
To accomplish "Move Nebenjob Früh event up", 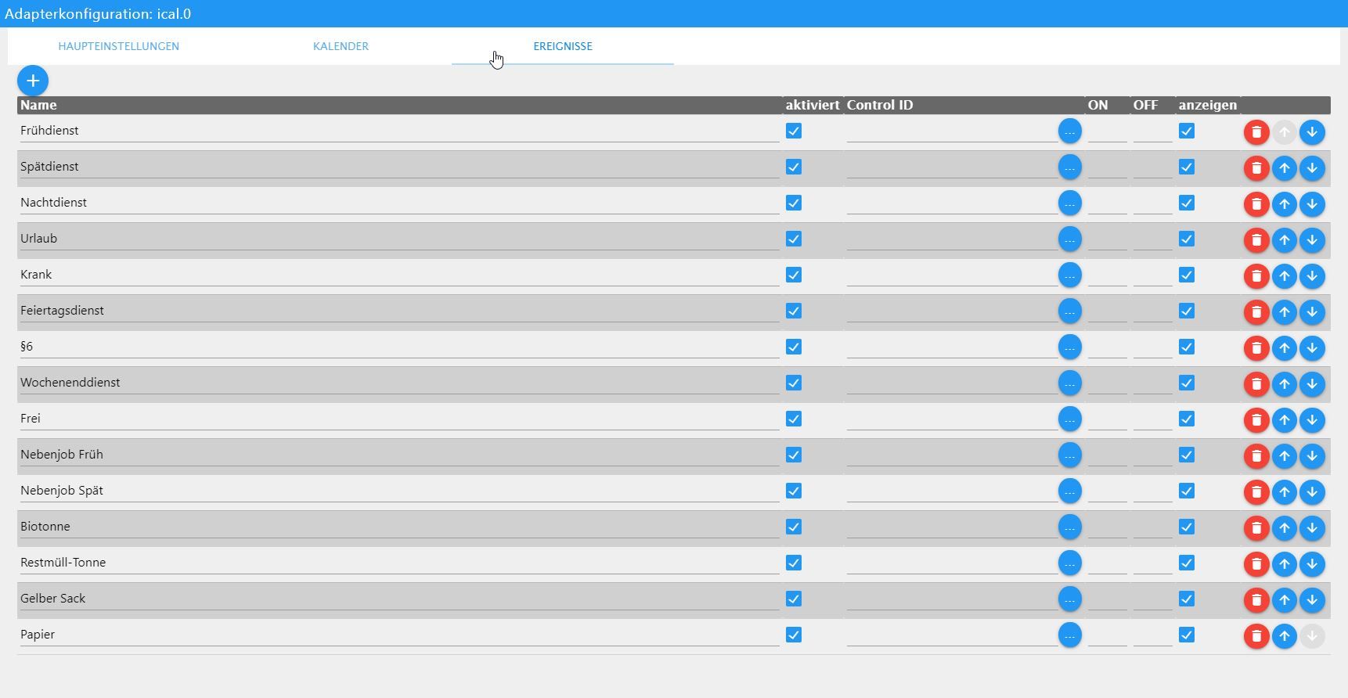I will [1284, 456].
